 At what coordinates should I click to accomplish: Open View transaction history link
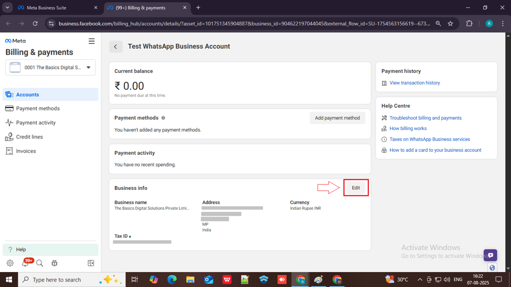click(x=415, y=83)
